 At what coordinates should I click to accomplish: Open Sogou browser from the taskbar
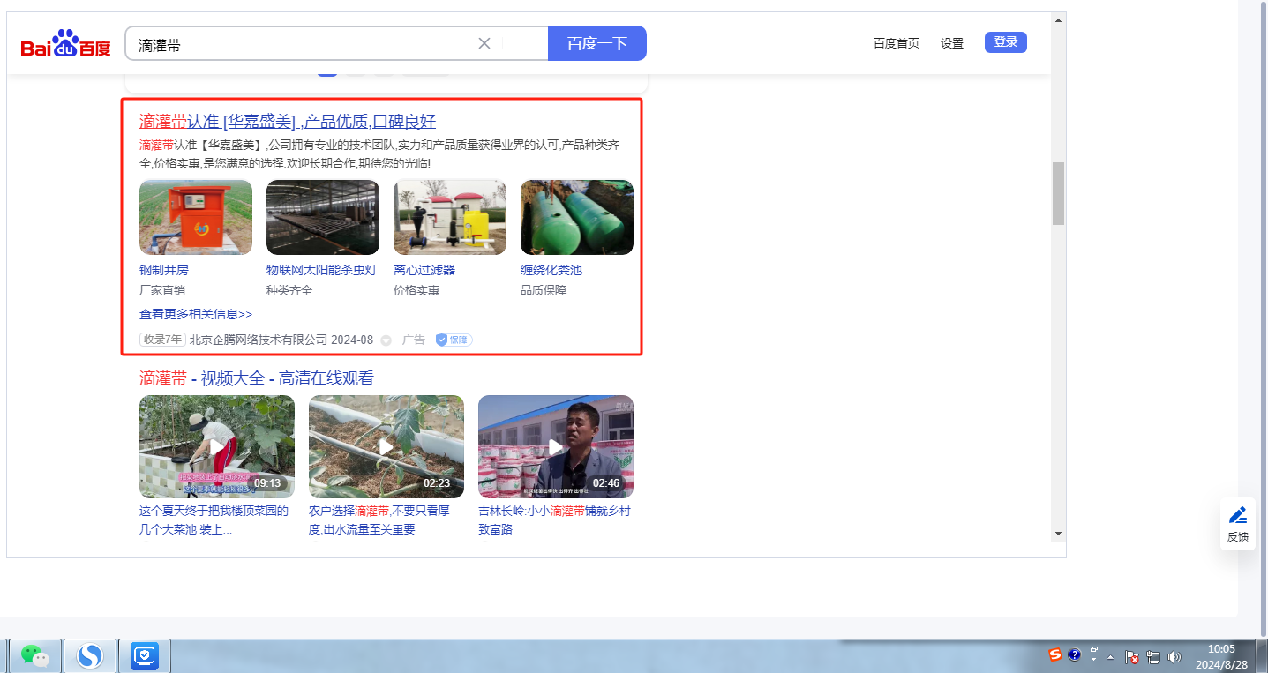(90, 655)
